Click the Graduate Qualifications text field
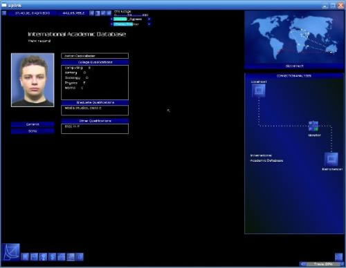This screenshot has width=346, height=268. pos(95,111)
